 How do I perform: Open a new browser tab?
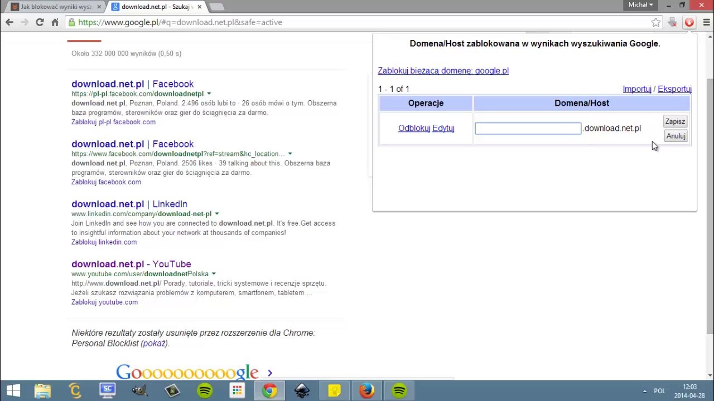click(217, 7)
